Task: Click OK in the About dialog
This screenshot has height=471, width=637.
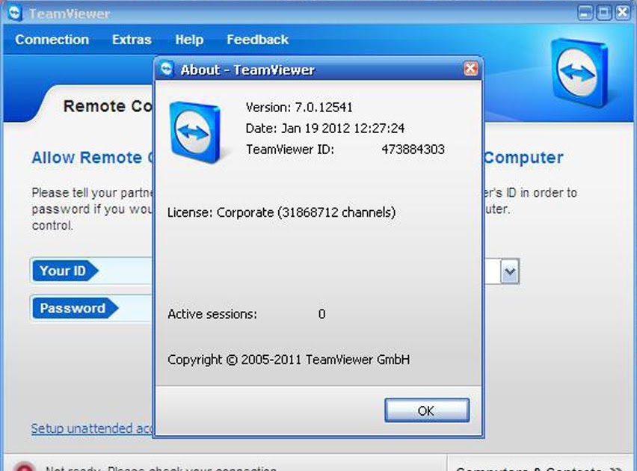Action: [x=427, y=410]
